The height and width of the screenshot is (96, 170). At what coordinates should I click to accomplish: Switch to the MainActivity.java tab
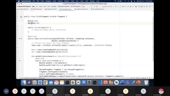(x=37, y=9)
